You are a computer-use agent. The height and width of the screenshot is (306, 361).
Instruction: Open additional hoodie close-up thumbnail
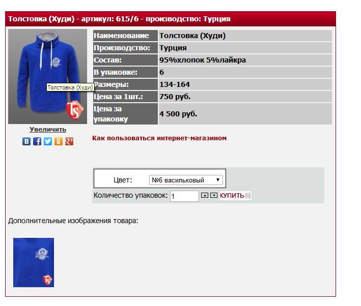click(34, 262)
